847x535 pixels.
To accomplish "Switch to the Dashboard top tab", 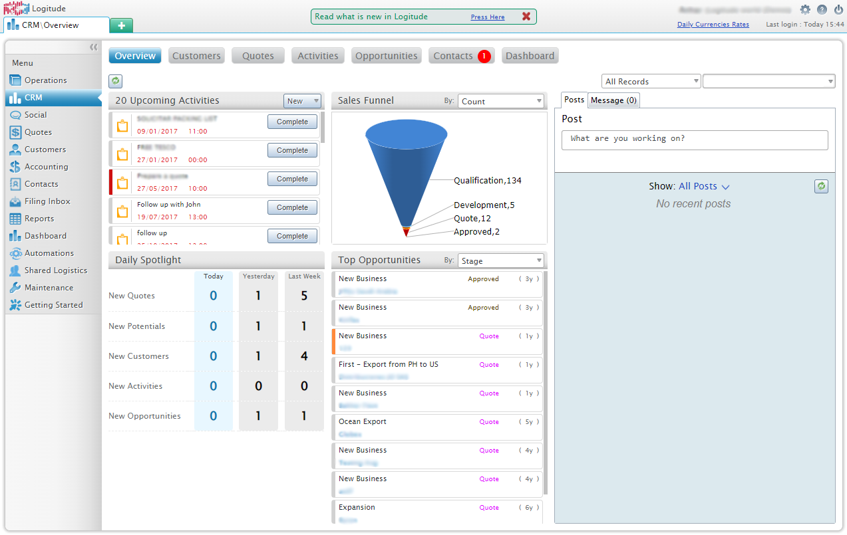I will click(x=530, y=56).
